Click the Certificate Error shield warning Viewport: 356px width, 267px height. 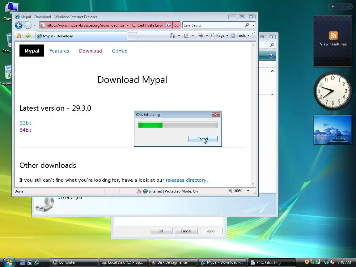point(148,25)
